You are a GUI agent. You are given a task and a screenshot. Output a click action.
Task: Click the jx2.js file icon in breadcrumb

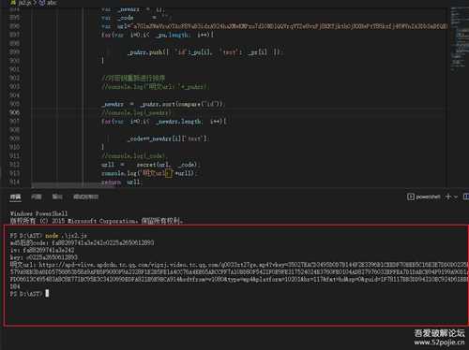[13, 3]
